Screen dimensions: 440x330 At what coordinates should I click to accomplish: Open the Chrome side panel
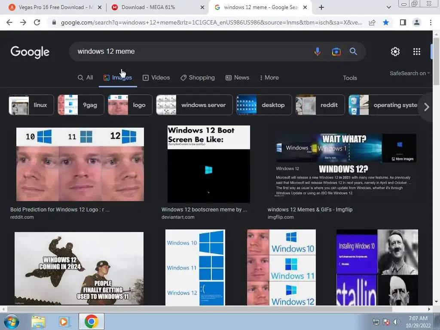point(403,22)
